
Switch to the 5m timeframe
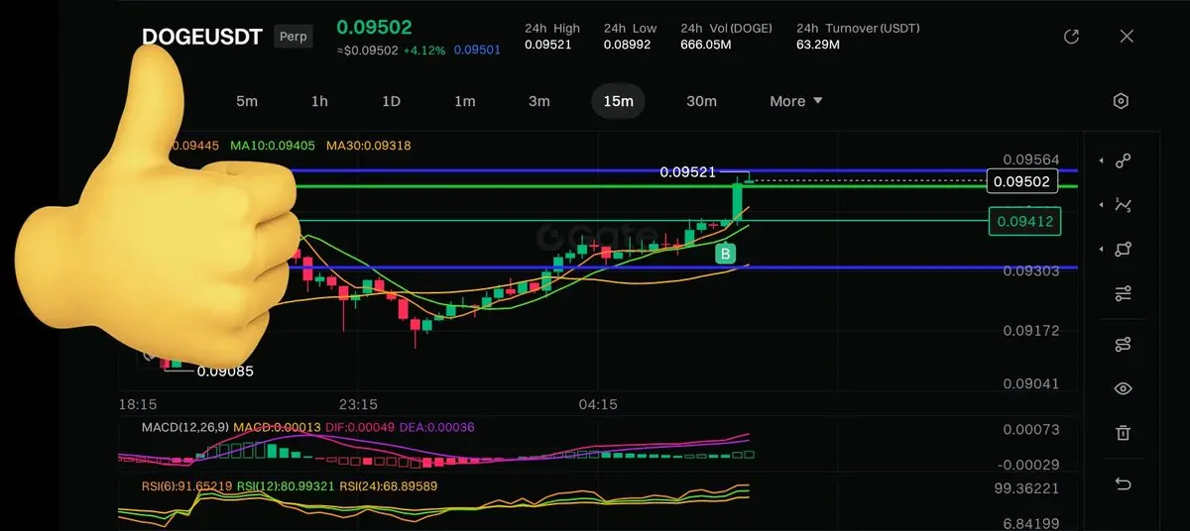click(247, 101)
